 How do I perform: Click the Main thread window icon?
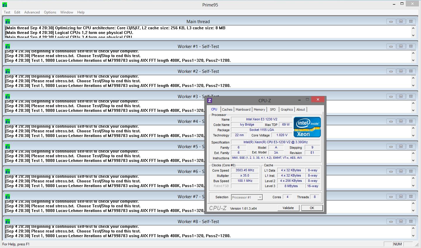(8, 21)
